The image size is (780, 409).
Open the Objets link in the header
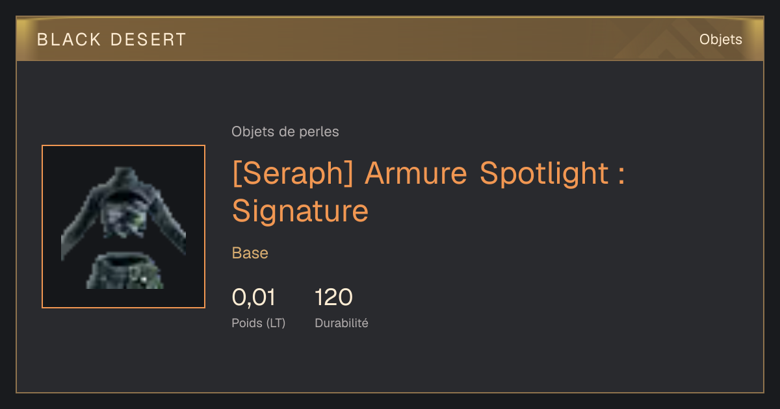click(x=720, y=40)
